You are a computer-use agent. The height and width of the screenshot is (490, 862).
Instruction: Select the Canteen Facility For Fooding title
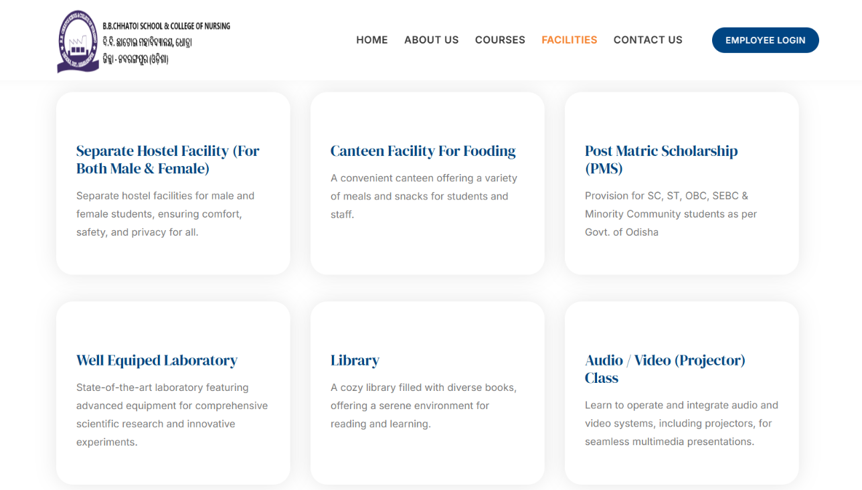click(423, 151)
